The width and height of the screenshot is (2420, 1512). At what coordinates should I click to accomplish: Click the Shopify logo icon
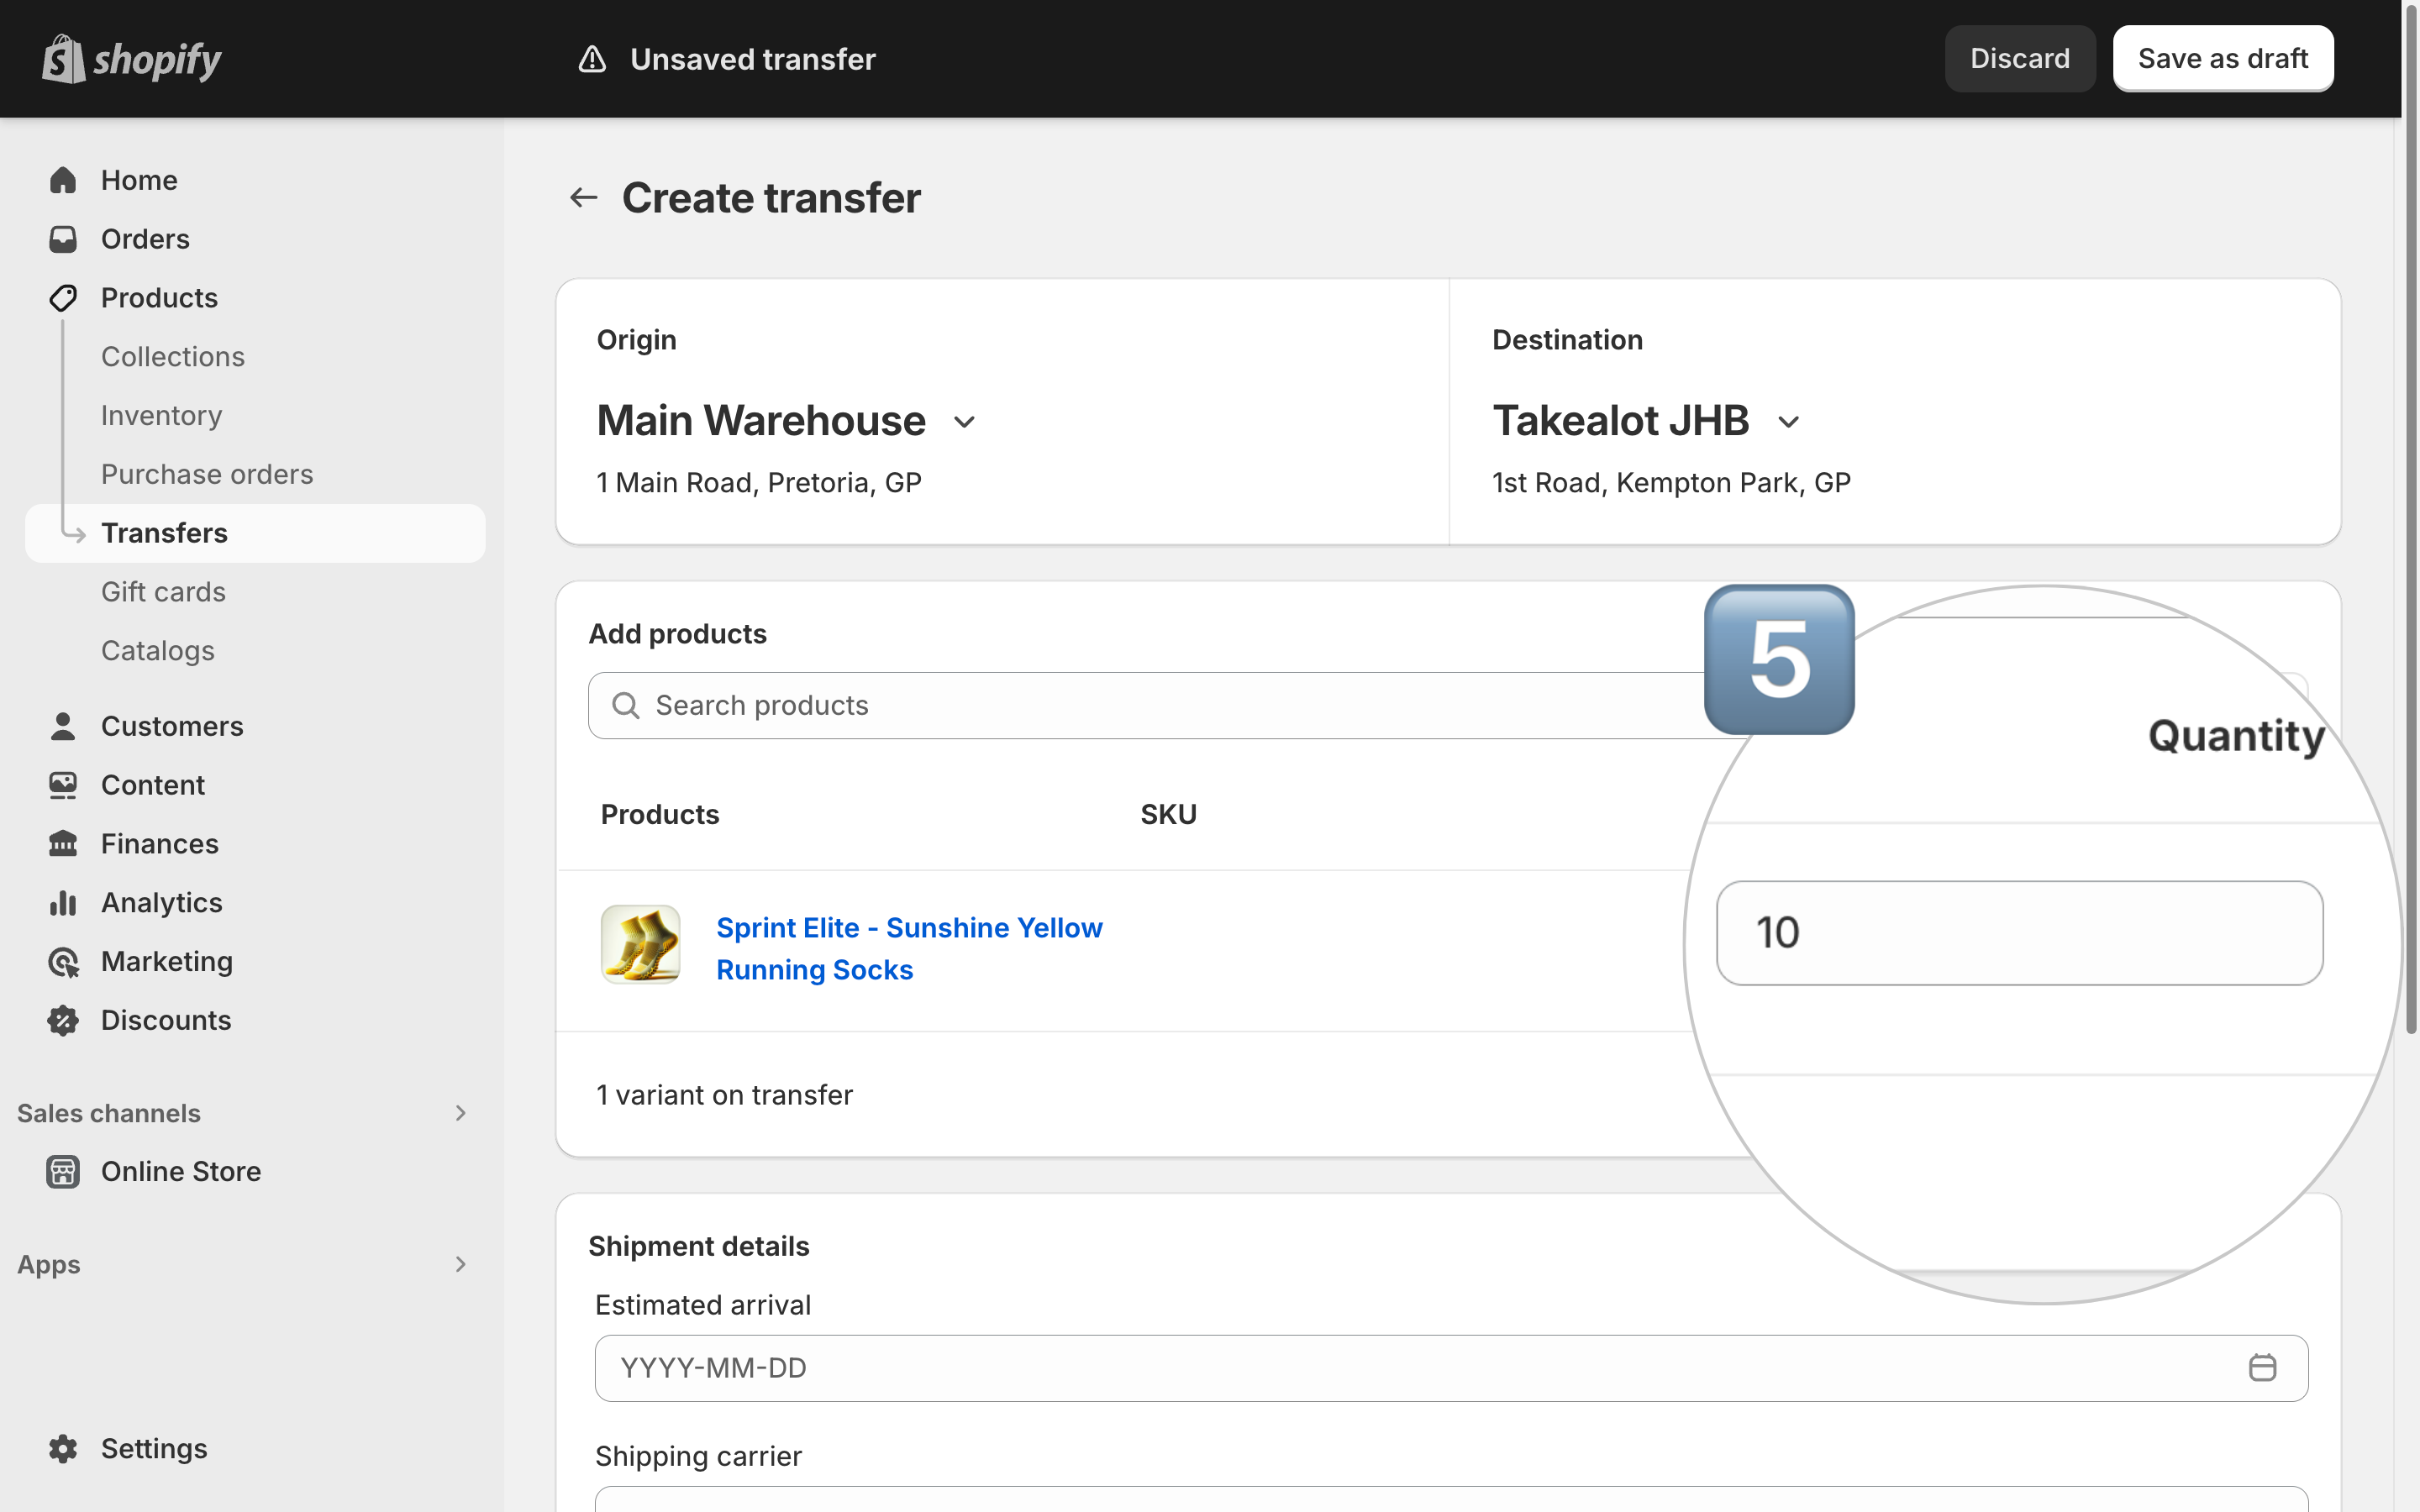(63, 59)
